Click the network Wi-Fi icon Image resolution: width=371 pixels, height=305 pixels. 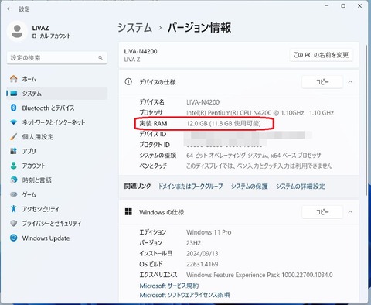click(x=14, y=122)
